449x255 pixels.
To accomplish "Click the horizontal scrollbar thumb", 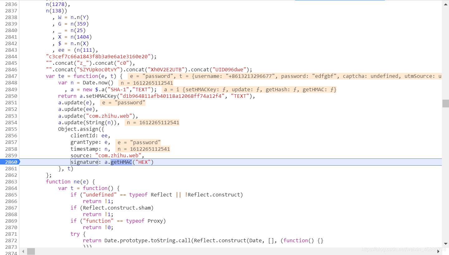I will tap(31, 251).
